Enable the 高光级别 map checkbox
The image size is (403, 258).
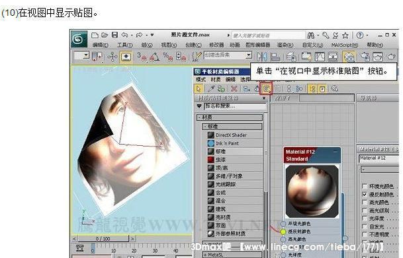coord(365,210)
